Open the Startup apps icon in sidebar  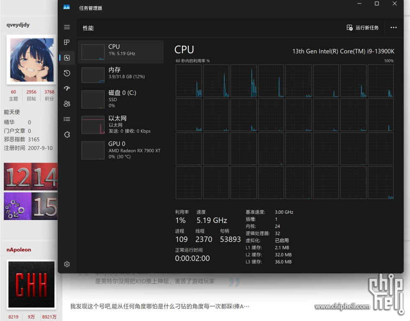tap(67, 88)
